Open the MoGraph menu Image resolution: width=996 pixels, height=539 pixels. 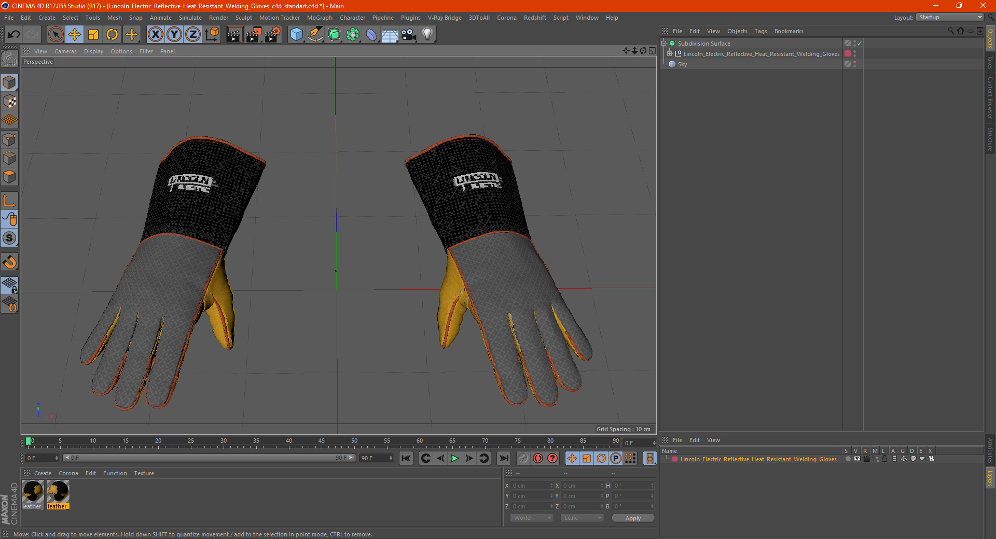pos(320,18)
